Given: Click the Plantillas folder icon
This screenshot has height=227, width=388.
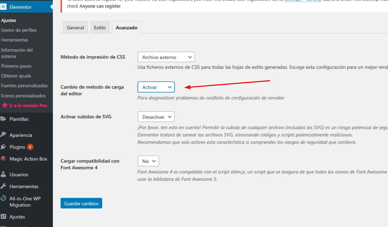Looking at the screenshot, I should point(3,119).
